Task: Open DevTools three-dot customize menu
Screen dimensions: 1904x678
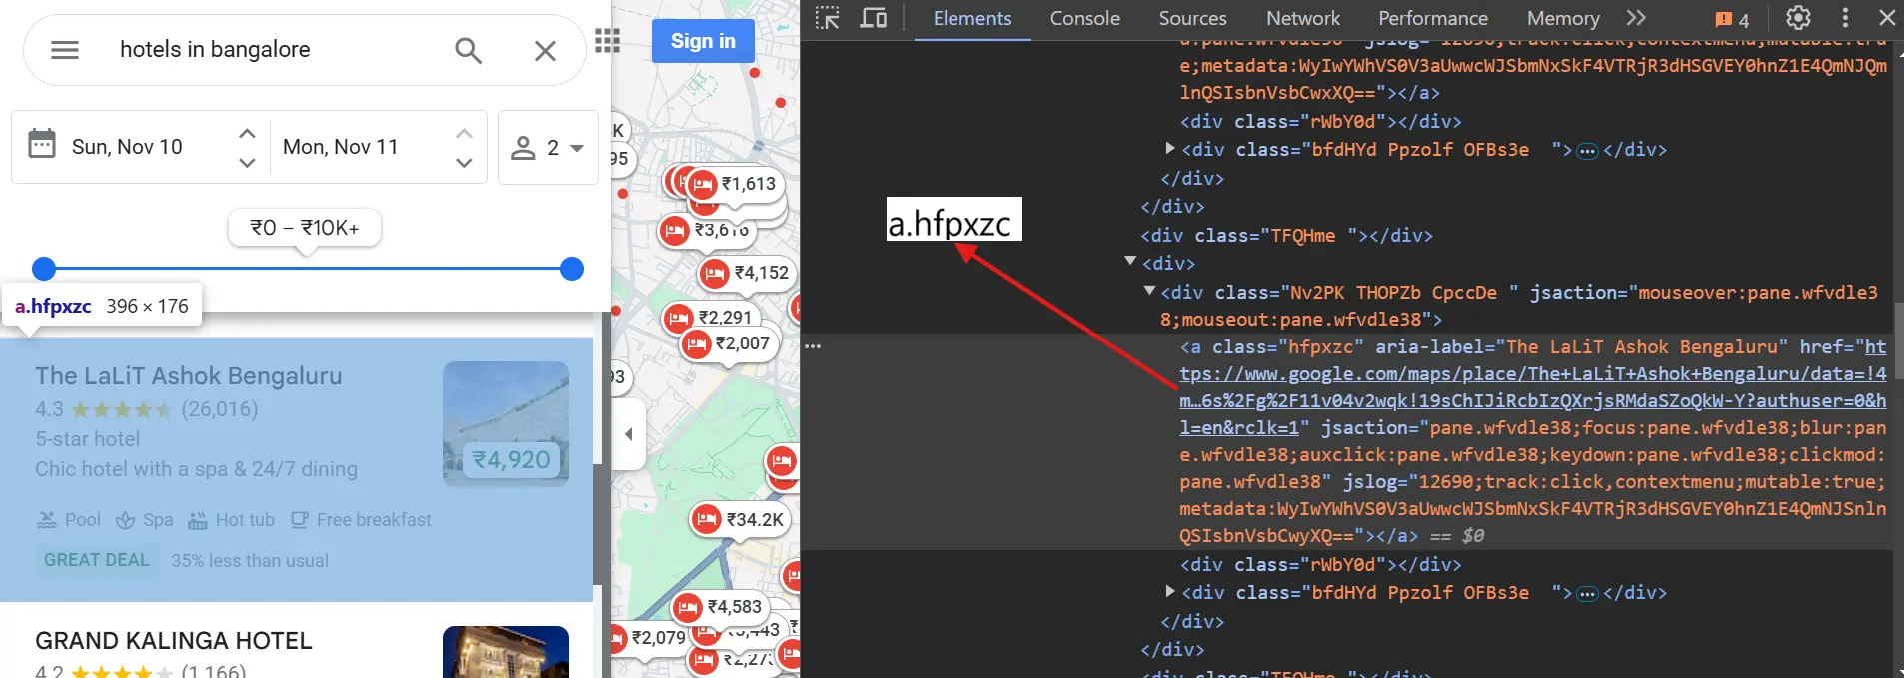Action: click(x=1845, y=18)
